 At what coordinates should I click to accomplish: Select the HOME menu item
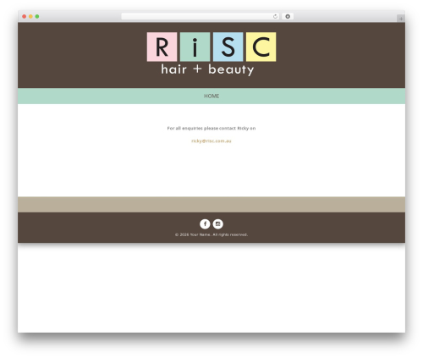[x=211, y=96]
